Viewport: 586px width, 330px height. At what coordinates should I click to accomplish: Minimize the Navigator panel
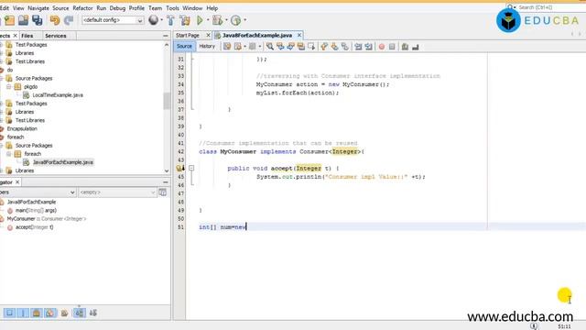(x=166, y=181)
